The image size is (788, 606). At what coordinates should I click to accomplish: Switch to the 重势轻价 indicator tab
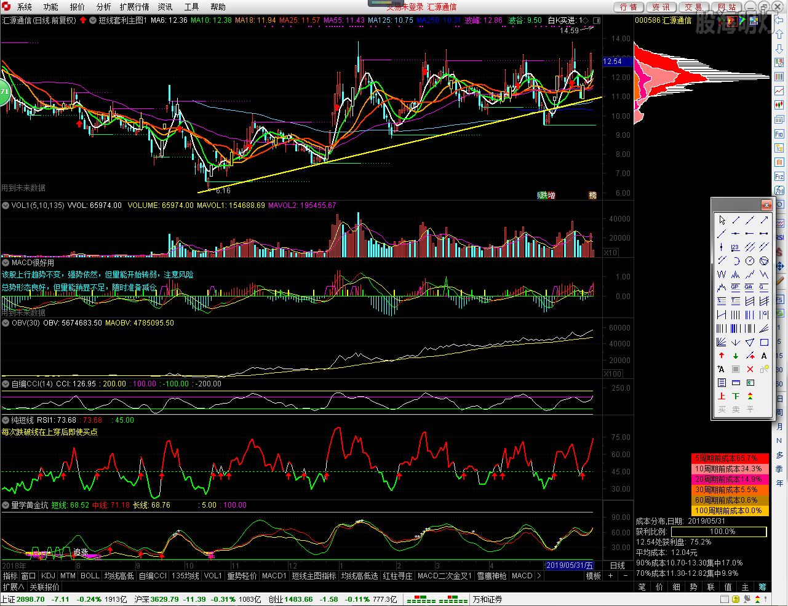[x=242, y=576]
